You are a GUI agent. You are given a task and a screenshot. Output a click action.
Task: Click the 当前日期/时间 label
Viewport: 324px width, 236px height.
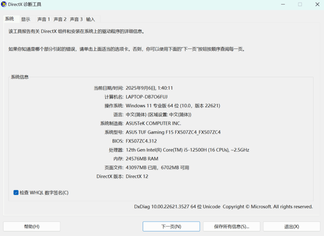coord(108,88)
